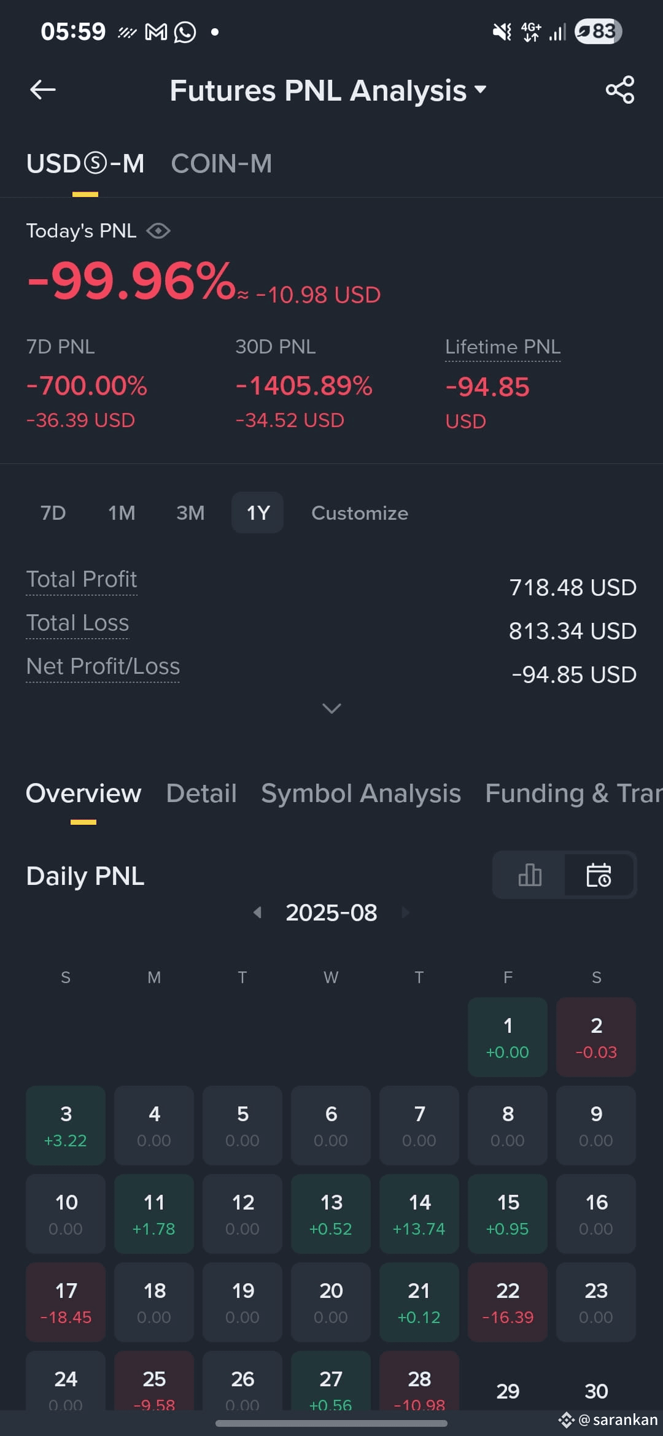Toggle Today's PNL visibility eye

click(x=158, y=231)
